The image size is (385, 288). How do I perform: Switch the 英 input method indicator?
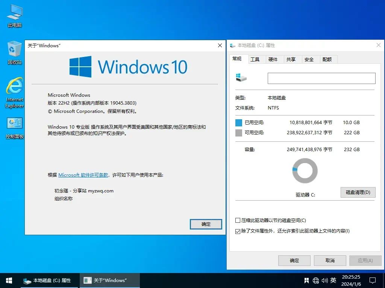[333, 280]
